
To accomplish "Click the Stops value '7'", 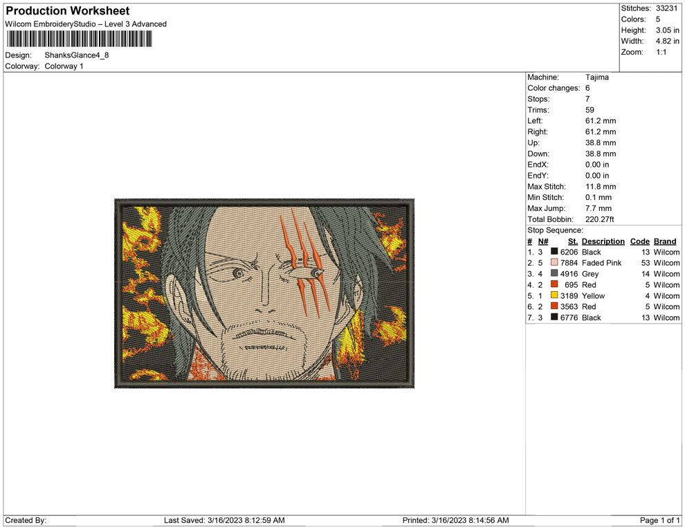I will pyautogui.click(x=587, y=99).
